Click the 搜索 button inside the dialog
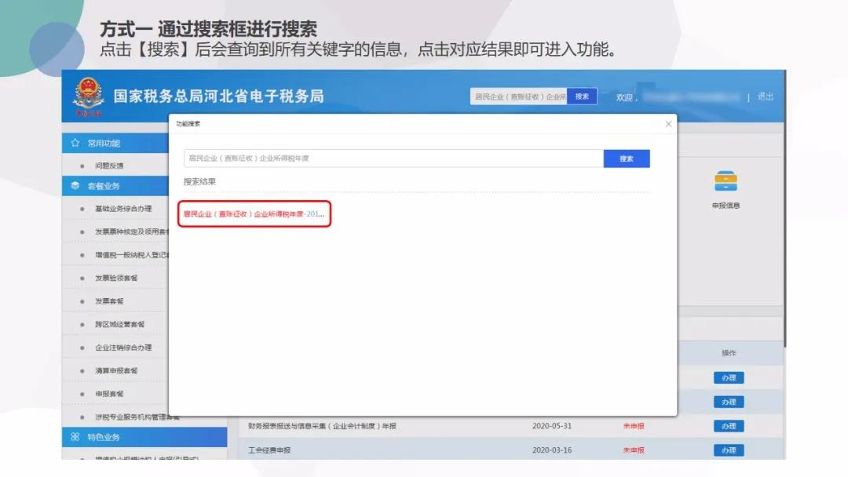Viewport: 848px width, 477px height. pos(627,158)
